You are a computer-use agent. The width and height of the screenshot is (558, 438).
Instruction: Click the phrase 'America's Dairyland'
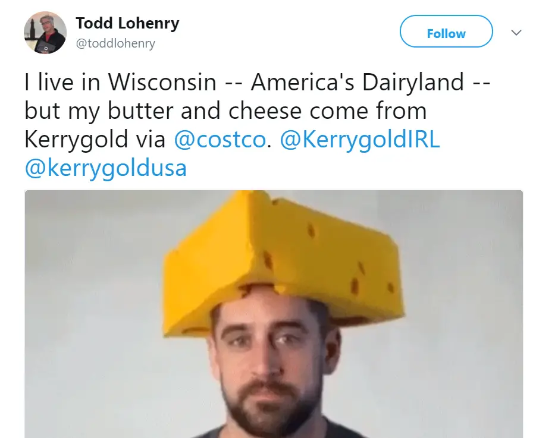click(x=358, y=82)
